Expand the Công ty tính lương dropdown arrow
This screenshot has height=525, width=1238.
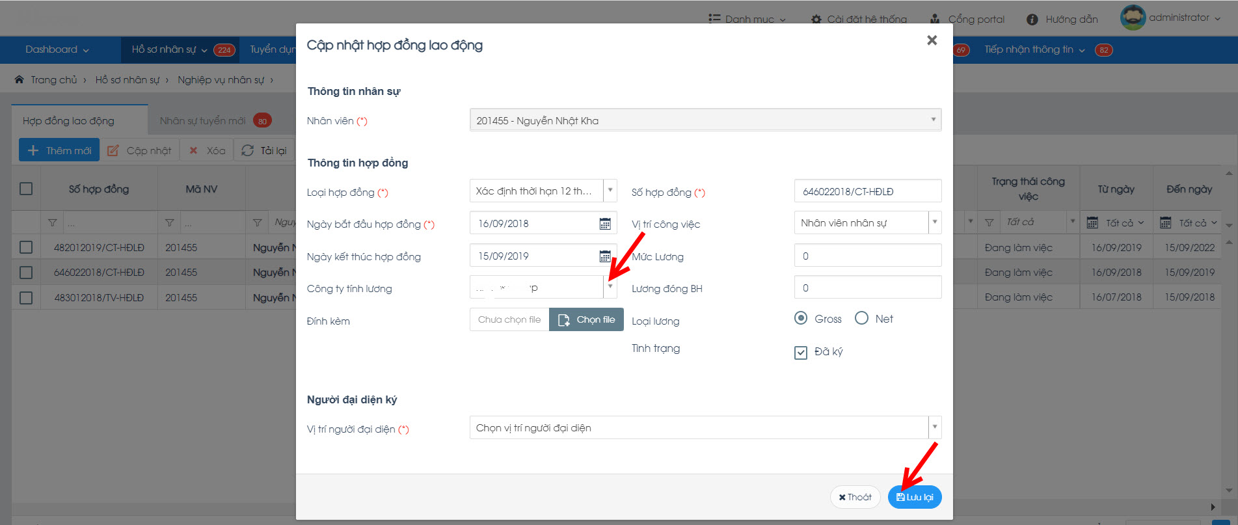click(x=610, y=287)
